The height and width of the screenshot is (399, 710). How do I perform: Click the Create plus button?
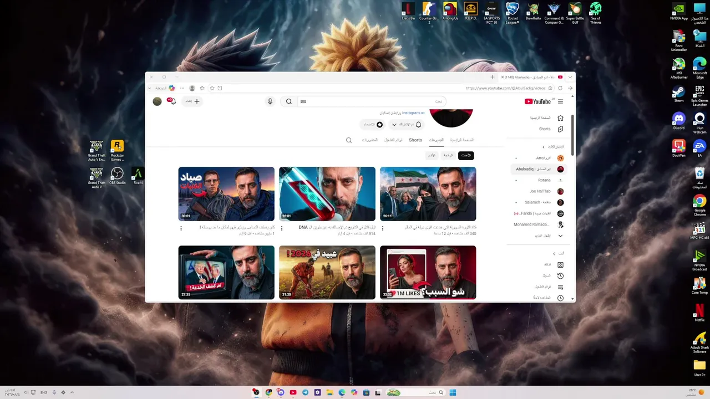[x=192, y=101]
